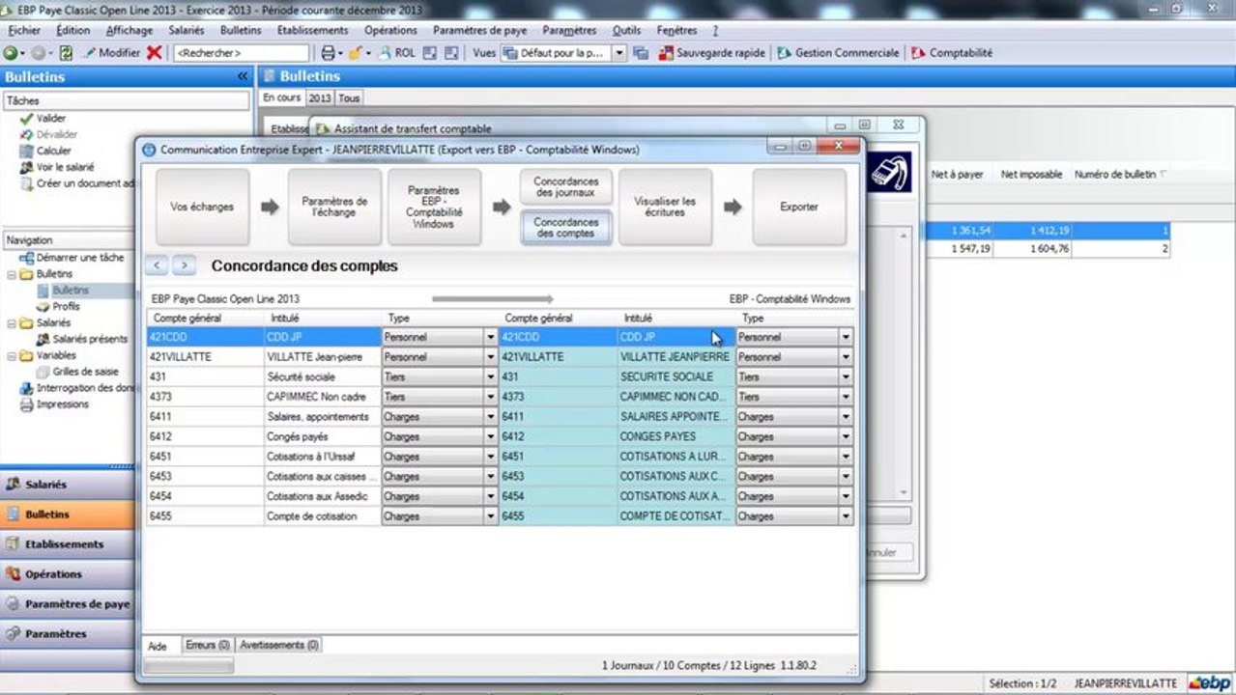Screen dimensions: 1236x695
Task: Collapse the Bulletins side panel chevrons
Action: (x=243, y=76)
